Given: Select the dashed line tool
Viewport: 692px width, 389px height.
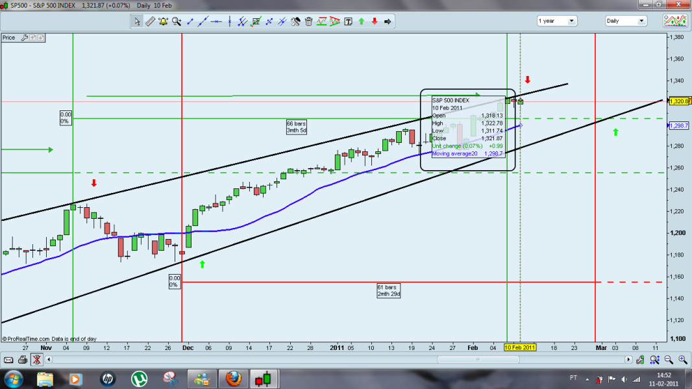Looking at the screenshot, I should coord(269,21).
